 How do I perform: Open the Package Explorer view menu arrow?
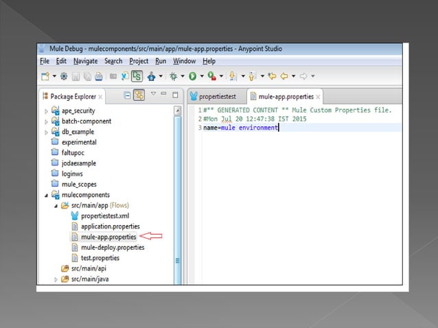pos(154,95)
